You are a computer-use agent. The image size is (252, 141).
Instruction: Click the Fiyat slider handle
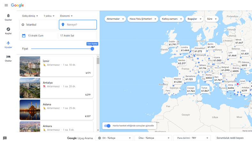pyautogui.click(x=92, y=49)
